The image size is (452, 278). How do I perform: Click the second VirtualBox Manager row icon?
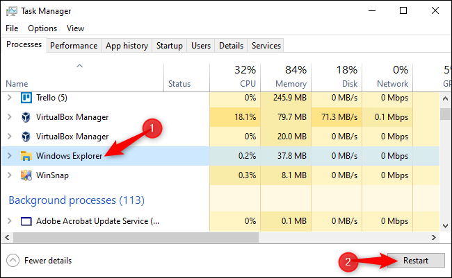pyautogui.click(x=27, y=137)
